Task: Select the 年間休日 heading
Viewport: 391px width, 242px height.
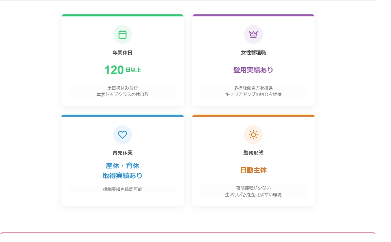Action: [x=123, y=53]
